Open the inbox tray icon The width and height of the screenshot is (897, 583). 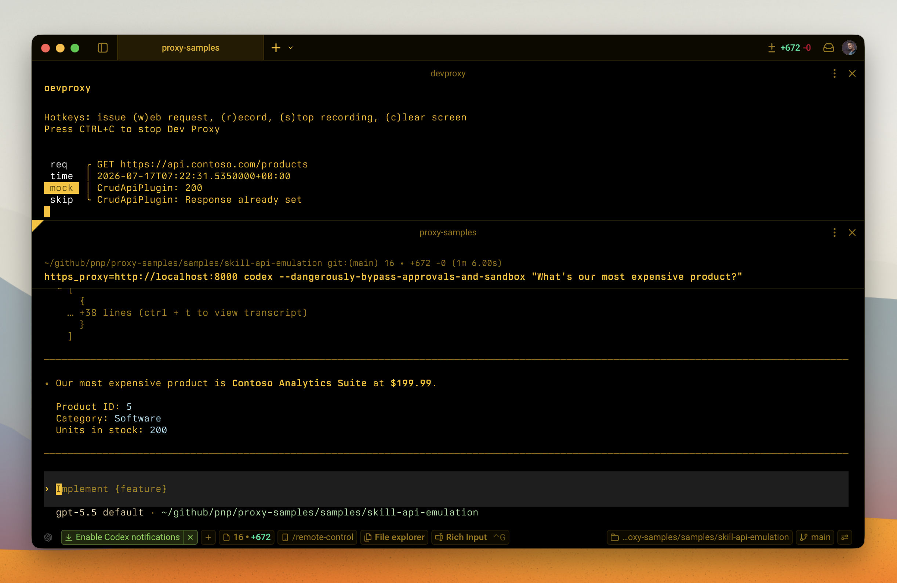828,48
